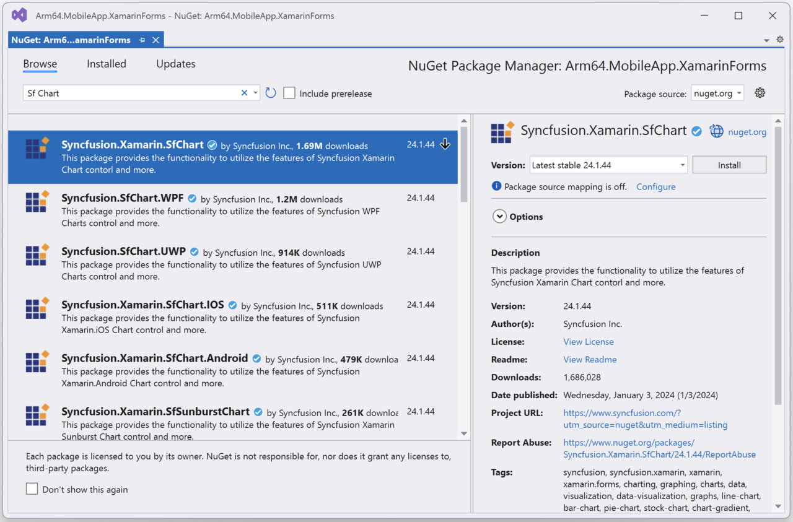Open tab window options gear icon
Viewport: 793px width, 522px height.
780,40
